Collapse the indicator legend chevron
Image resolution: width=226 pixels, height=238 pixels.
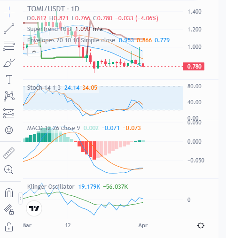click(x=34, y=51)
